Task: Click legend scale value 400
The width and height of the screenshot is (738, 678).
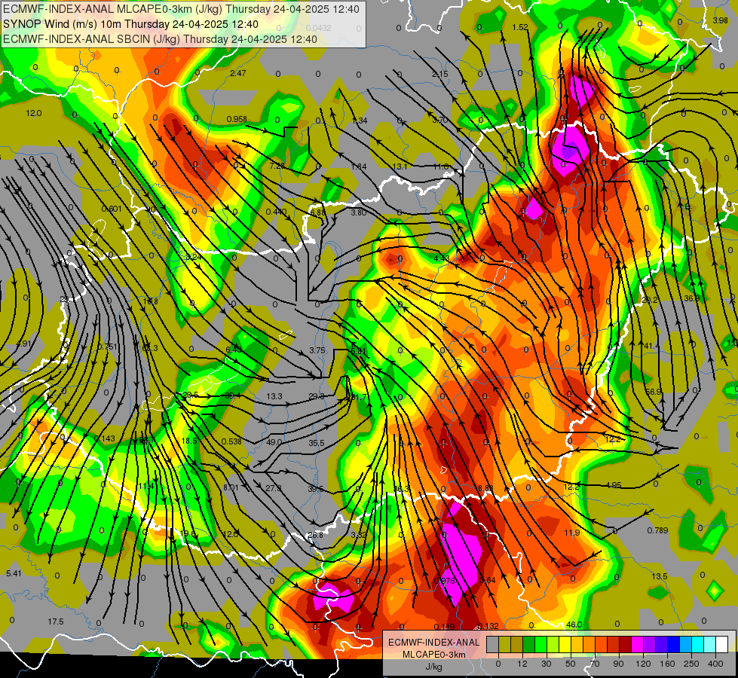Action: pos(715,664)
